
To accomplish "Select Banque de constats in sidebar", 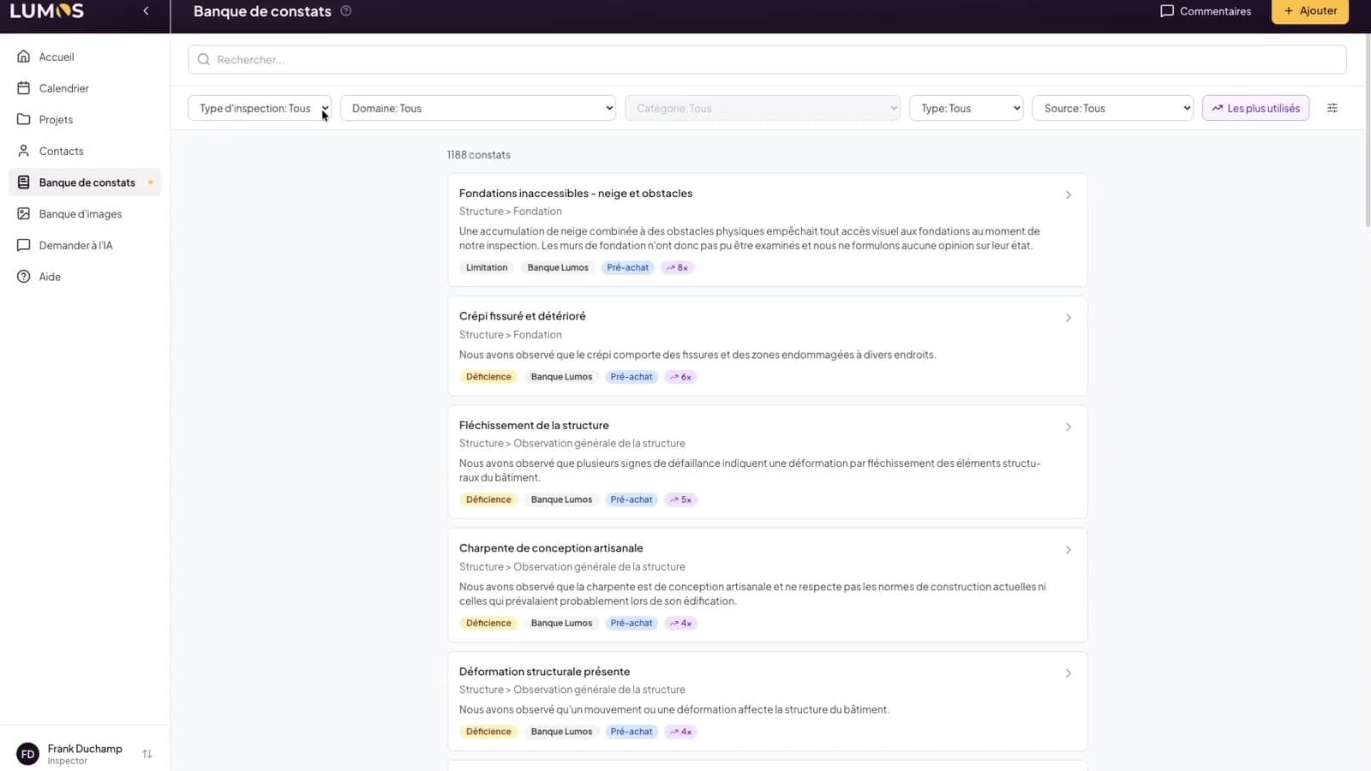I will (85, 182).
